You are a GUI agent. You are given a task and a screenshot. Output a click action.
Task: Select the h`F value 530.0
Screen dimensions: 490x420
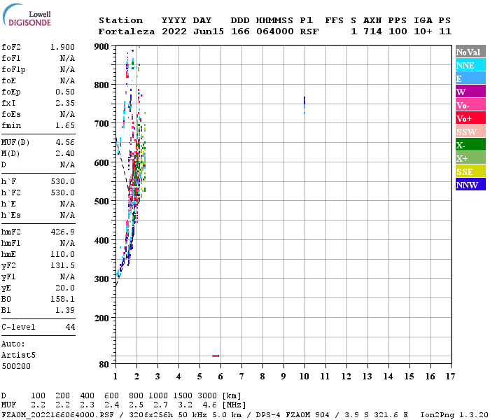tap(62, 181)
